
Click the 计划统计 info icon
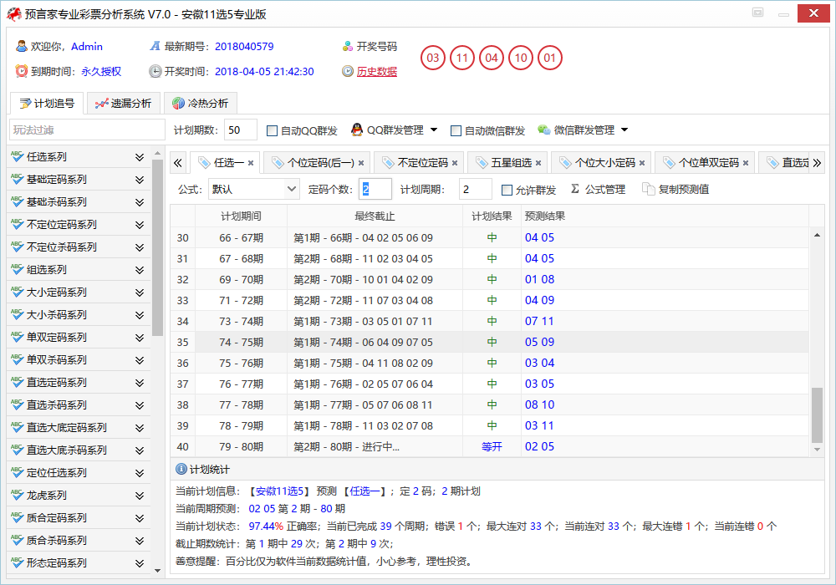coord(181,469)
